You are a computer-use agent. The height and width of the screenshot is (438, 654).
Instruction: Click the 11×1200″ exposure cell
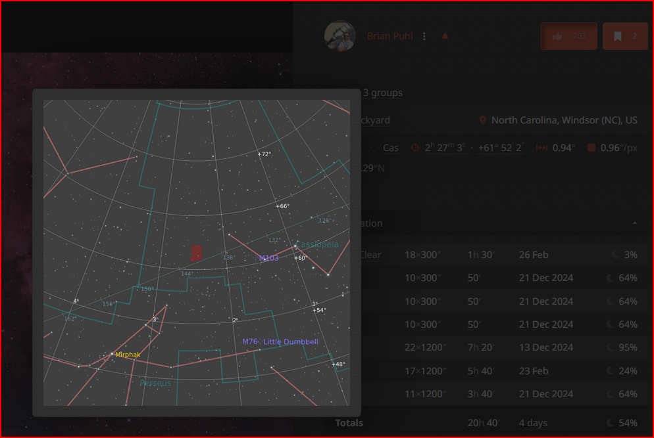click(426, 394)
